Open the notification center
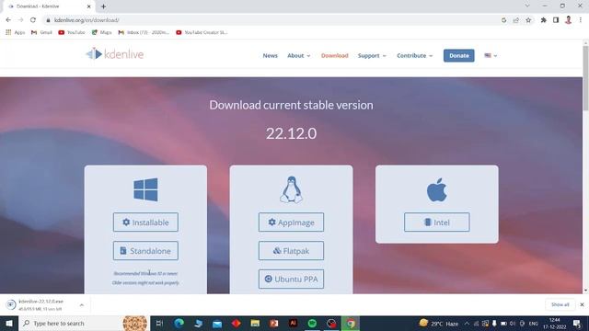589x331 pixels. (x=577, y=323)
